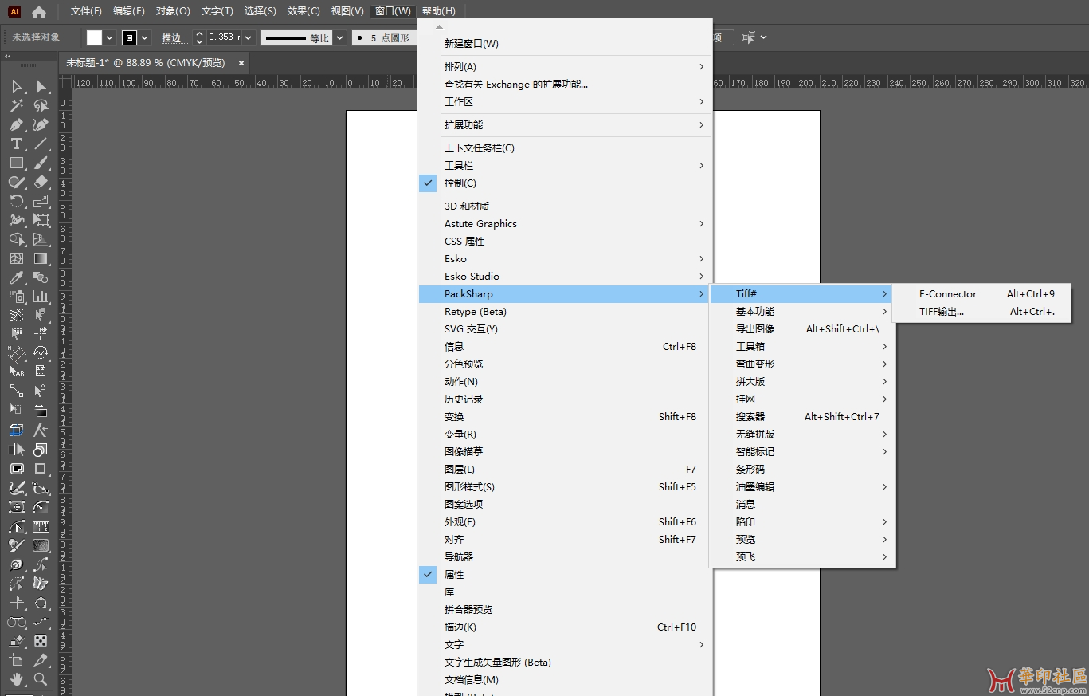Choose 导出图像 in the PackSharp submenu
The image size is (1089, 696).
[x=802, y=329]
